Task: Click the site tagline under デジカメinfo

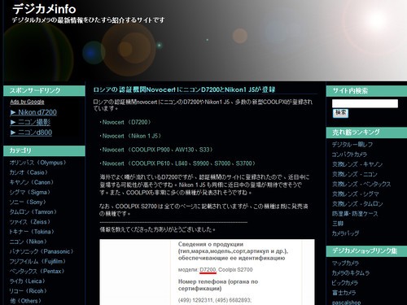Action: [88, 20]
